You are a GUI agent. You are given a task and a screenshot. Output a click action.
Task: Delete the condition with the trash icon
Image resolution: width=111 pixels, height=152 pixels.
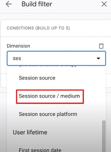click(x=101, y=46)
